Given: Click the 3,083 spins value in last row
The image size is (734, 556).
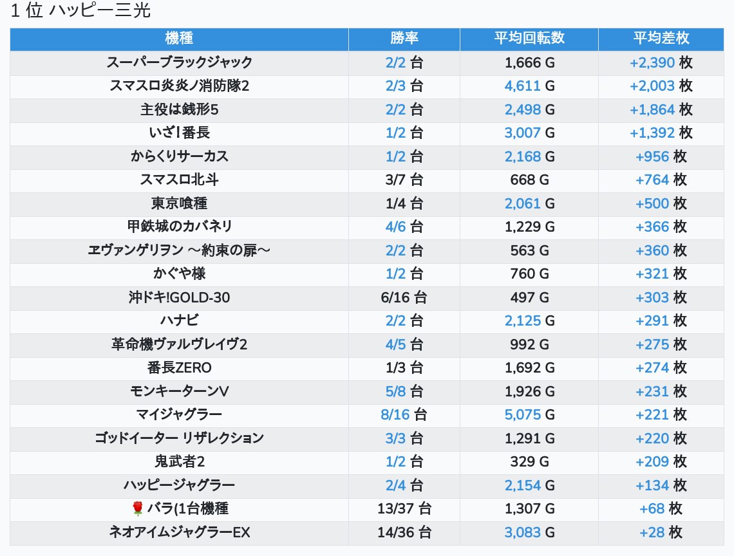Looking at the screenshot, I should coord(522,532).
